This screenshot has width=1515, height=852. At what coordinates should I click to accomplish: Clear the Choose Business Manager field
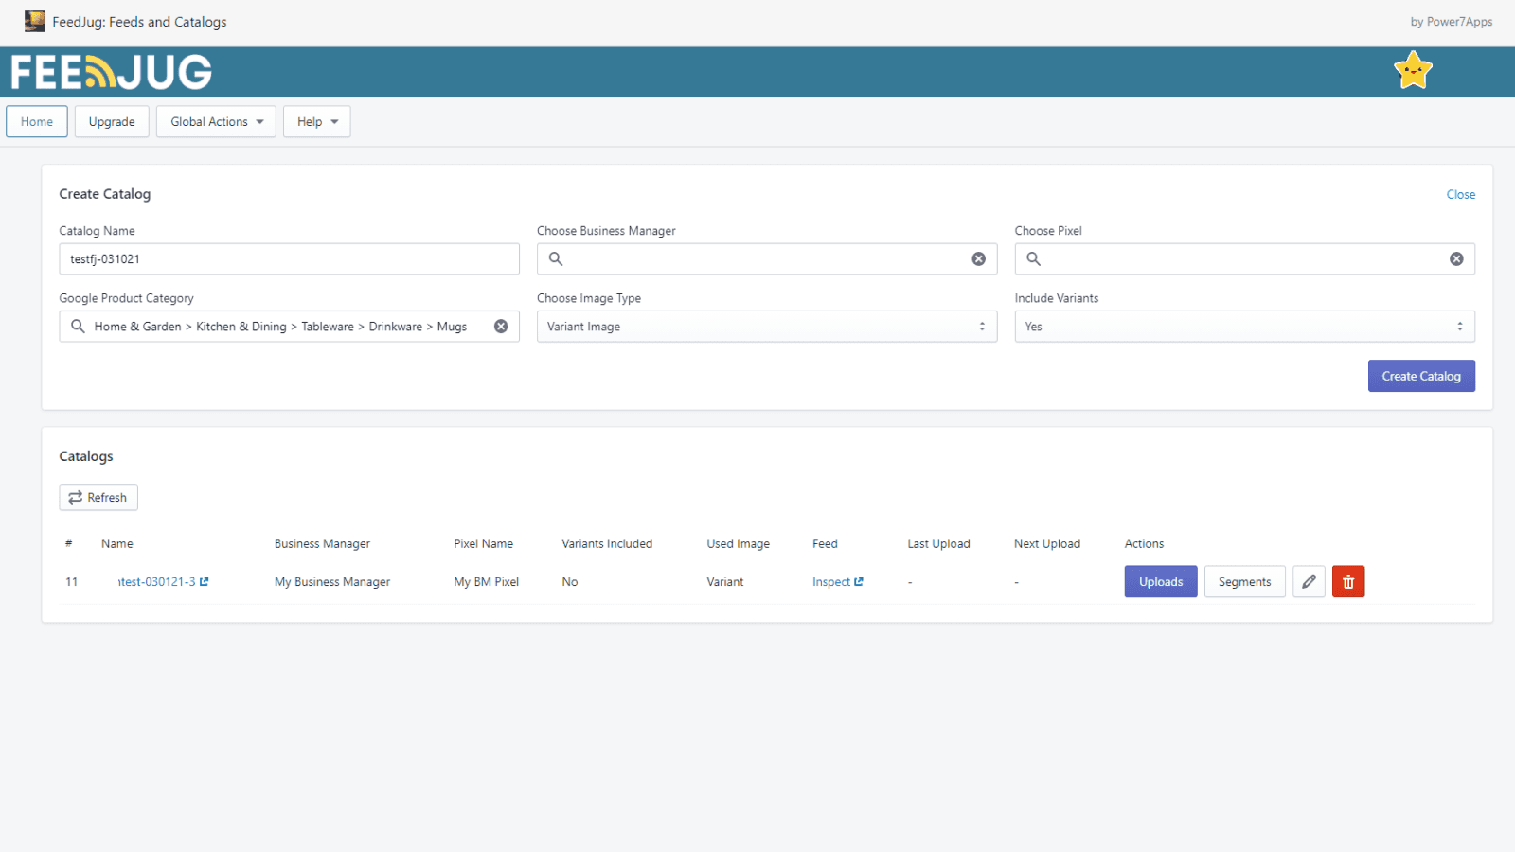coord(978,258)
